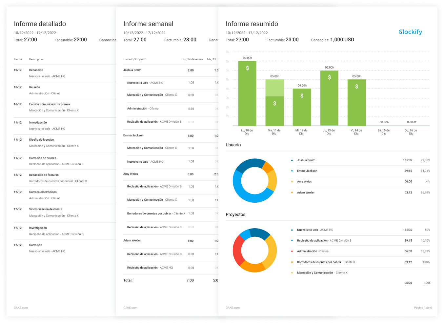This screenshot has width=444, height=323.
Task: Click the Adam Wexler row in the weekly report
Action: [x=171, y=241]
